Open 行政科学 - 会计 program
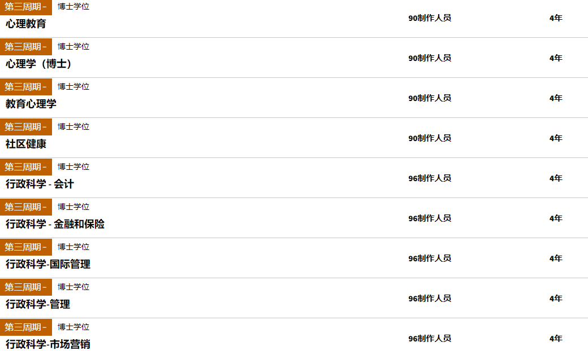 coord(40,184)
